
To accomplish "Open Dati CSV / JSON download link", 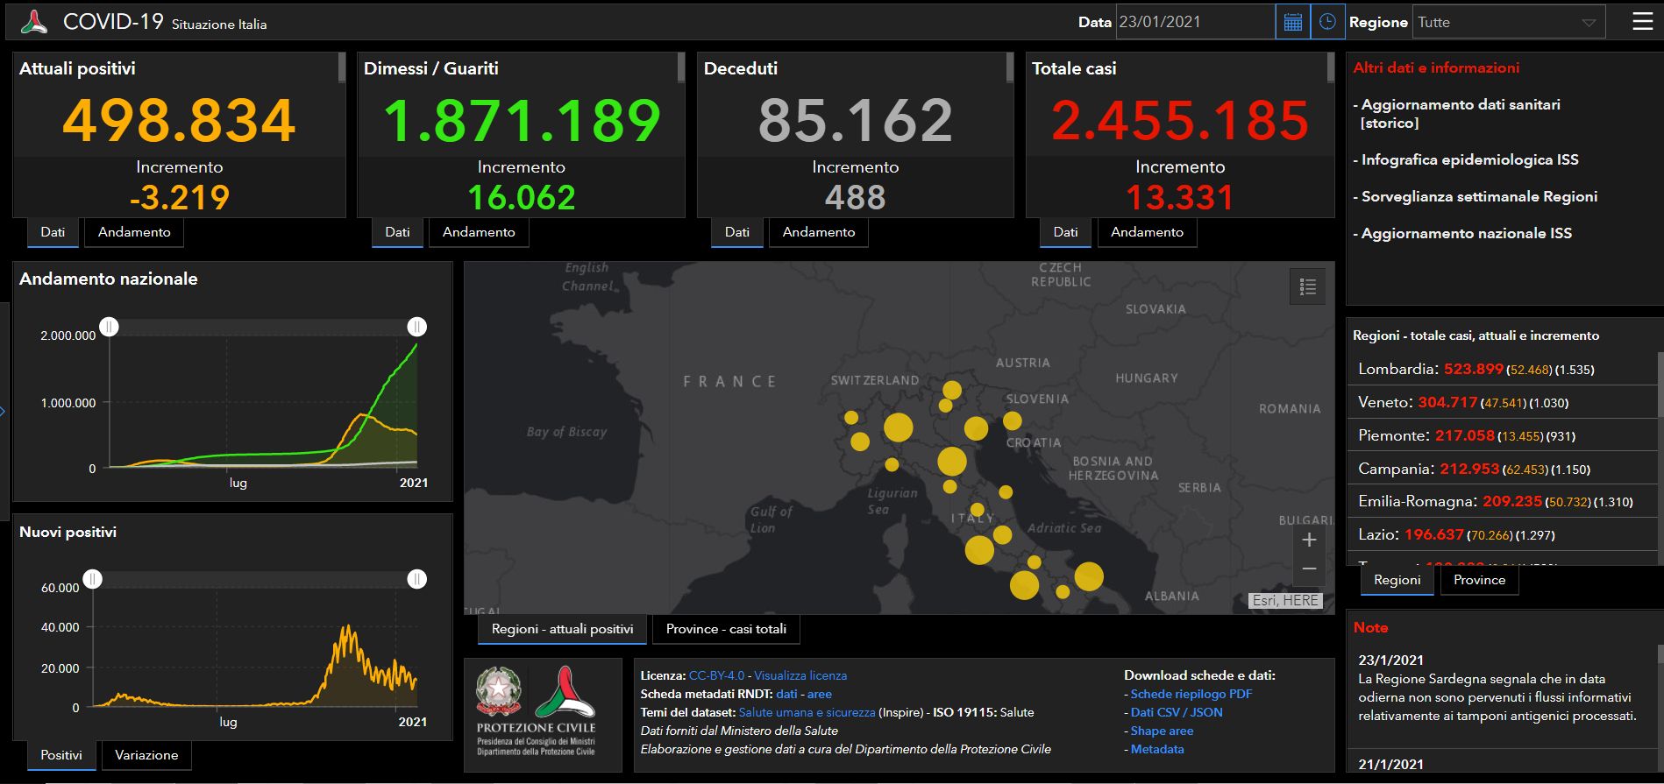I will [1176, 712].
